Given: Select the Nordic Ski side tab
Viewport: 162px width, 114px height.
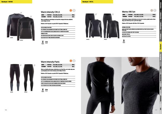Looking at the screenshot, I should pos(161,57).
